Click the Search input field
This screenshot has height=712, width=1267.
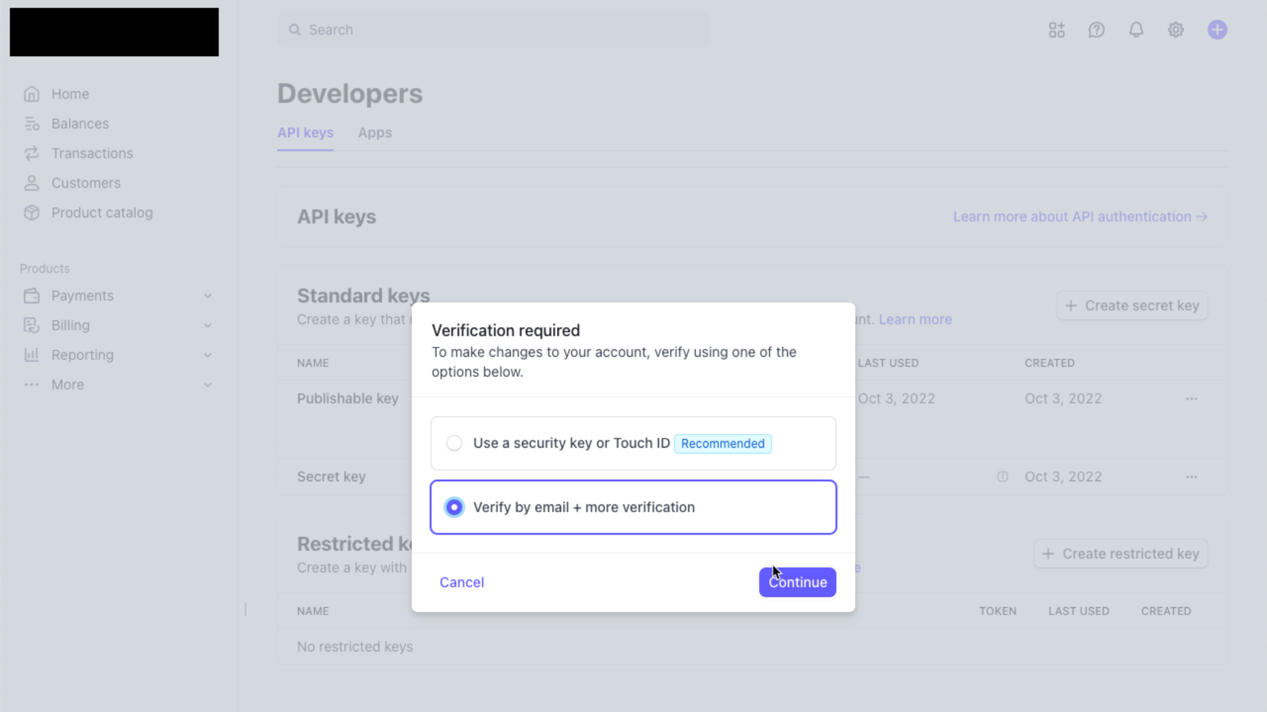click(493, 30)
